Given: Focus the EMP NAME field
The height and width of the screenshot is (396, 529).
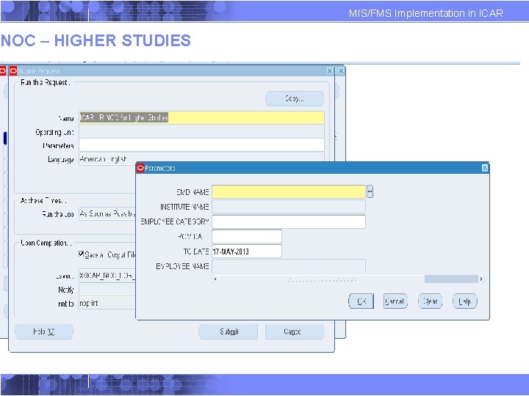Looking at the screenshot, I should pyautogui.click(x=289, y=191).
